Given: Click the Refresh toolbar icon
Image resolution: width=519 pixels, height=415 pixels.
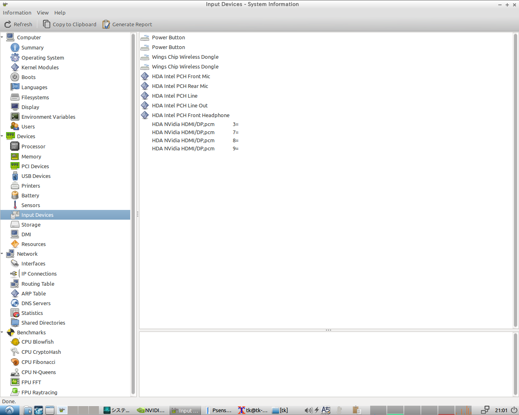Looking at the screenshot, I should pos(8,24).
